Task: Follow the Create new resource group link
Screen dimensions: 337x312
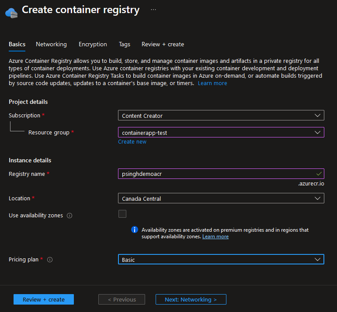Action: click(x=132, y=142)
